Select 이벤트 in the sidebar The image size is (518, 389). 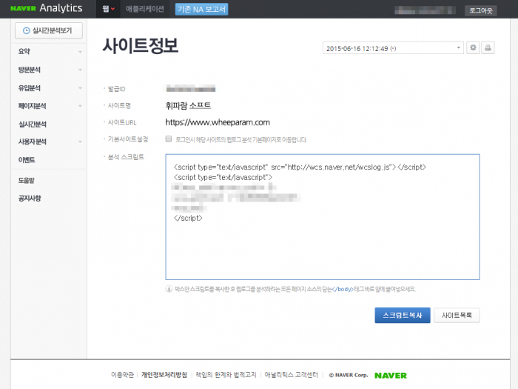pos(27,160)
